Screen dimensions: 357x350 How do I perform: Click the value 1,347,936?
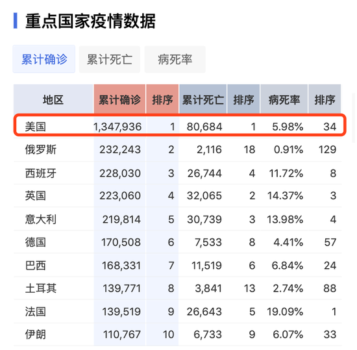(117, 127)
